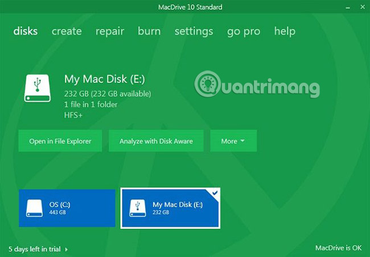Open the 5 days left in trial link
The height and width of the screenshot is (257, 370).
(x=35, y=249)
